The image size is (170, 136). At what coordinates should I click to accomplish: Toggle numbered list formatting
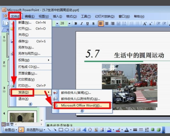132,24
